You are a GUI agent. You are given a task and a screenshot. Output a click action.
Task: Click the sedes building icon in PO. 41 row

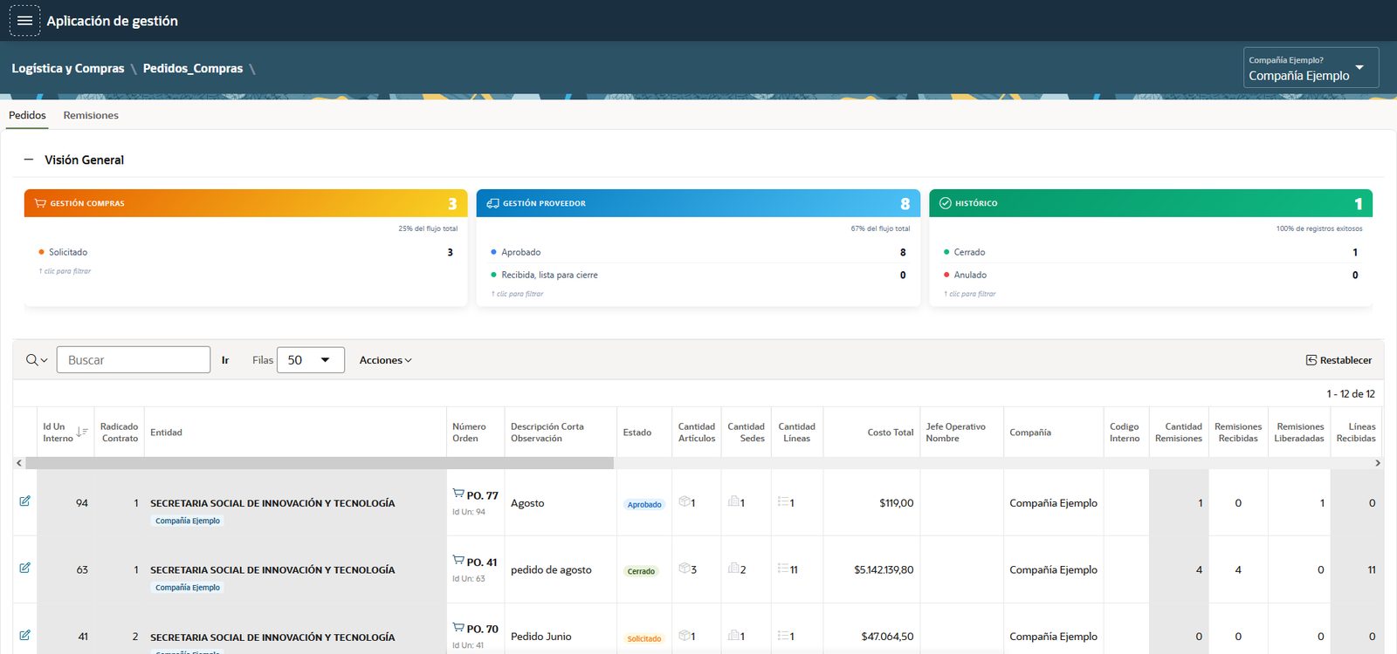pyautogui.click(x=734, y=569)
